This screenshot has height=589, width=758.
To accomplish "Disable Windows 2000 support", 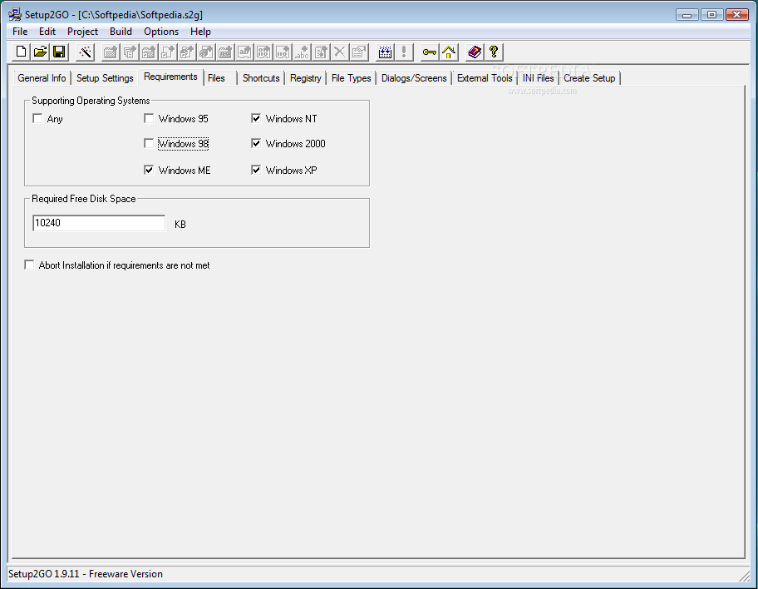I will [256, 144].
